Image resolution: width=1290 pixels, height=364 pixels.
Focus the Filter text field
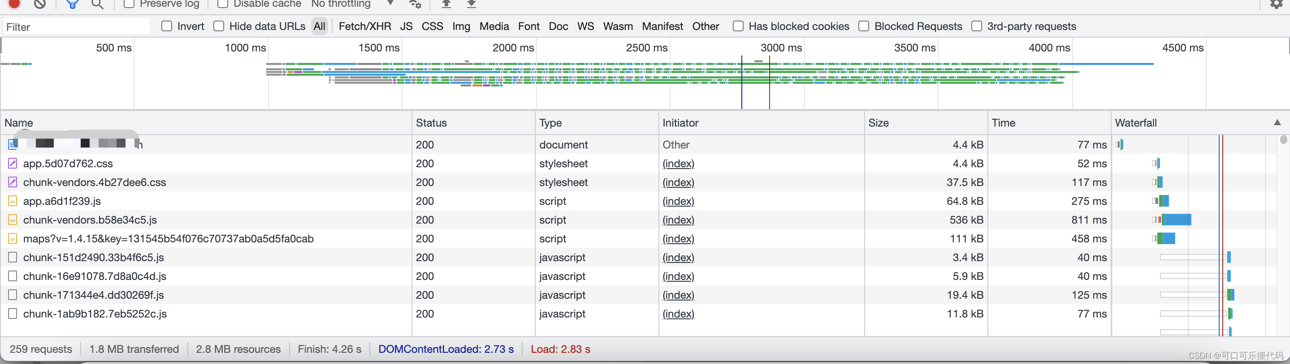click(x=76, y=26)
